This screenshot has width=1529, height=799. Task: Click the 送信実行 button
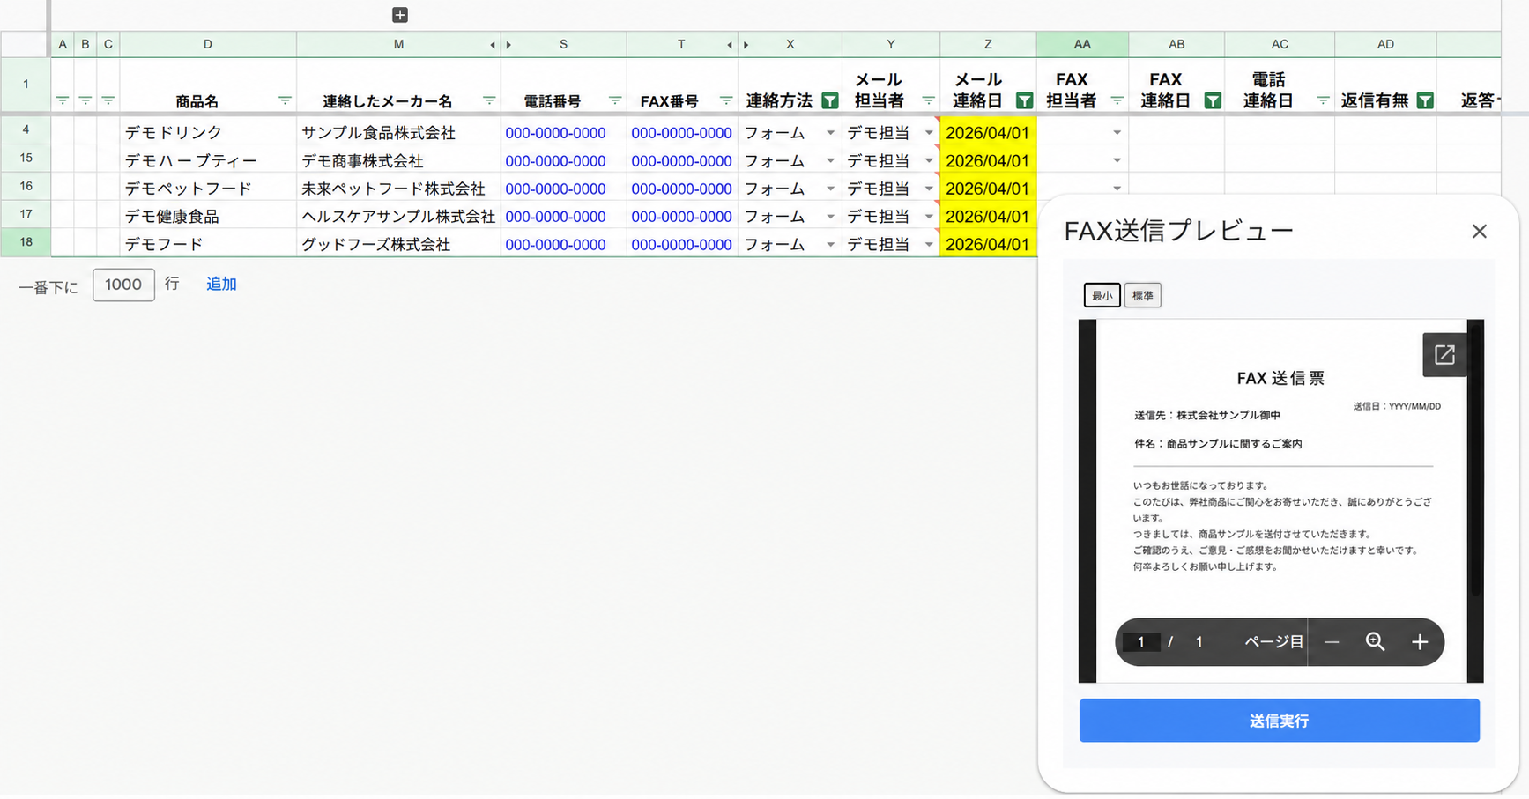click(x=1279, y=721)
